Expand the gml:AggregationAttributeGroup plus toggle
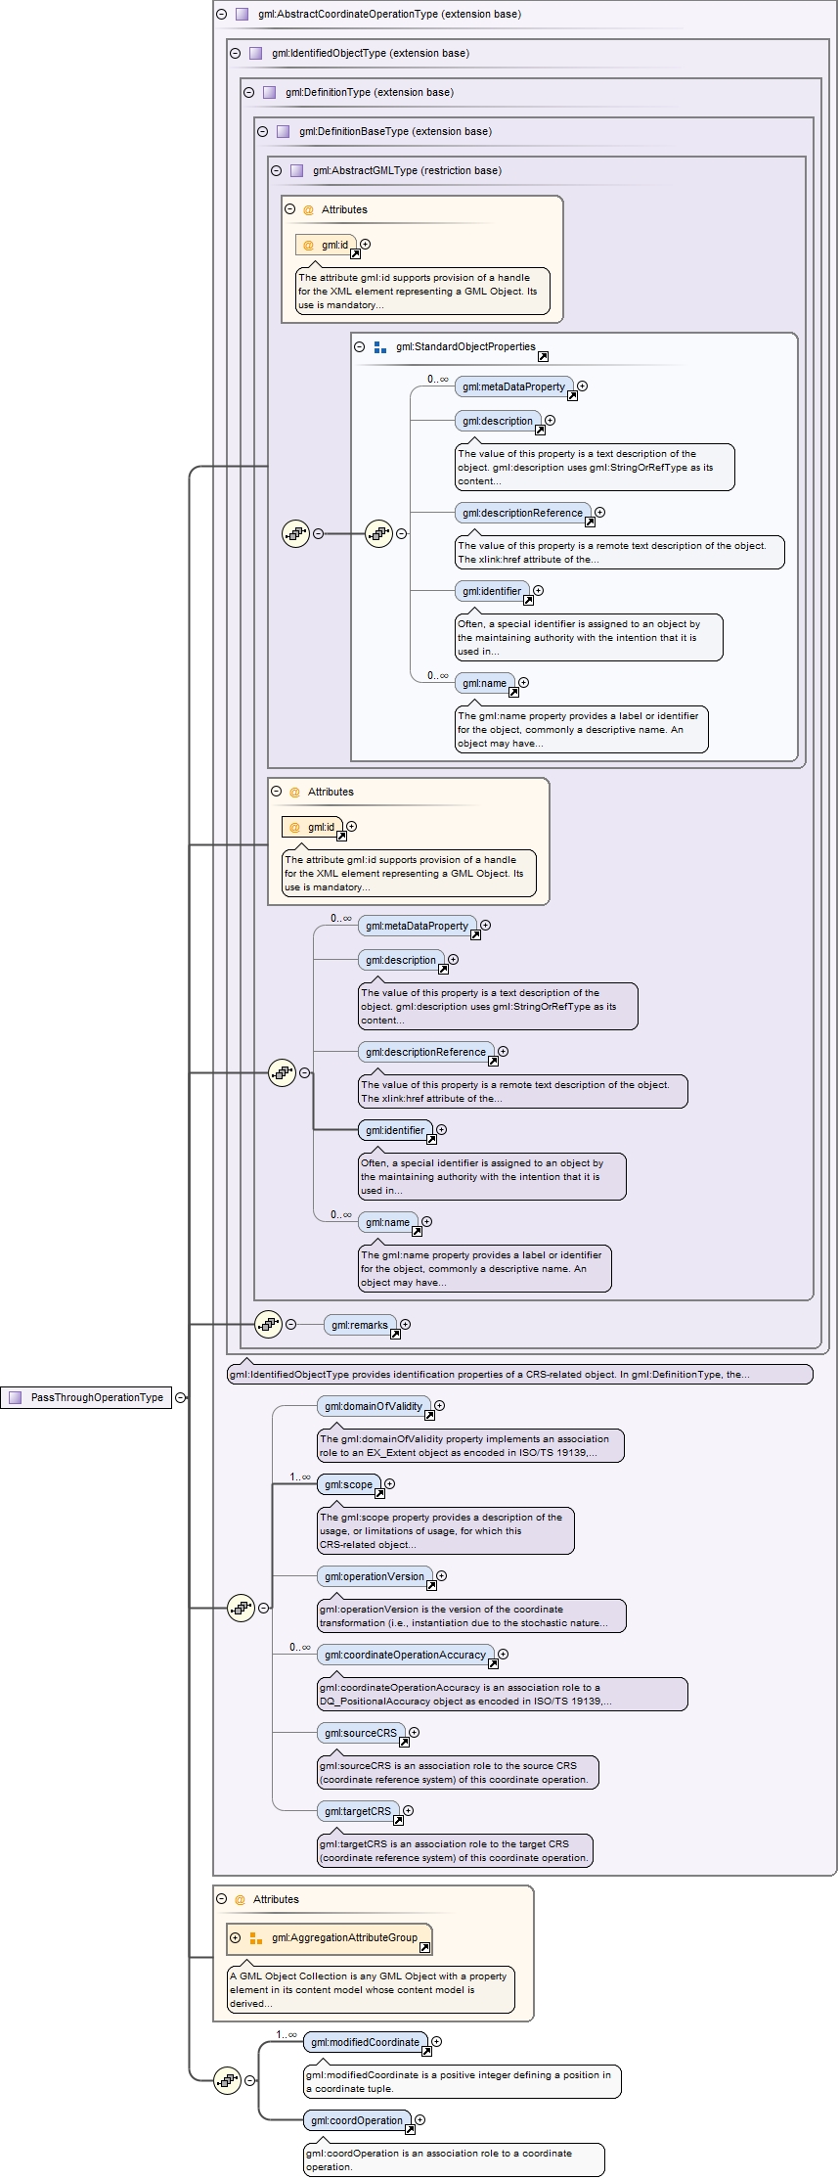839x2180 pixels. tap(235, 1937)
